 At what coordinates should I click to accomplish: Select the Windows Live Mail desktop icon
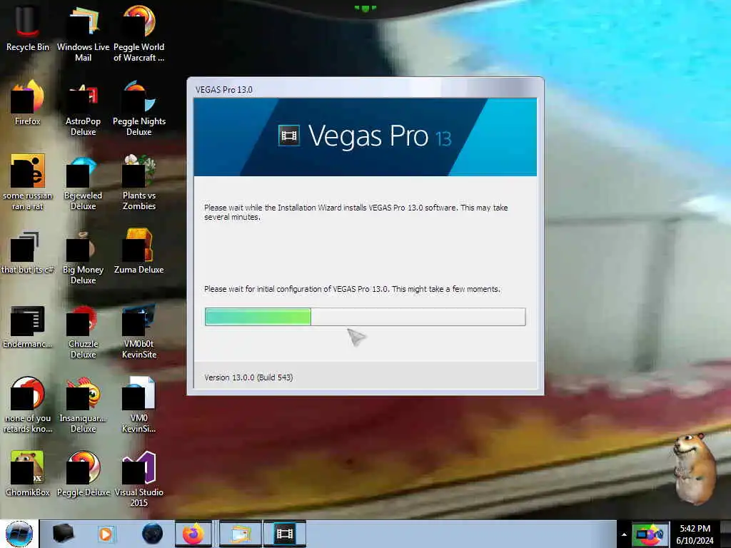pos(83,34)
